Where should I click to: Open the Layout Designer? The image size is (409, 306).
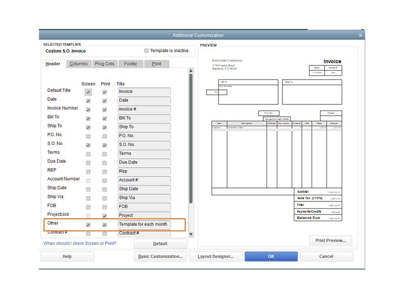pos(215,257)
